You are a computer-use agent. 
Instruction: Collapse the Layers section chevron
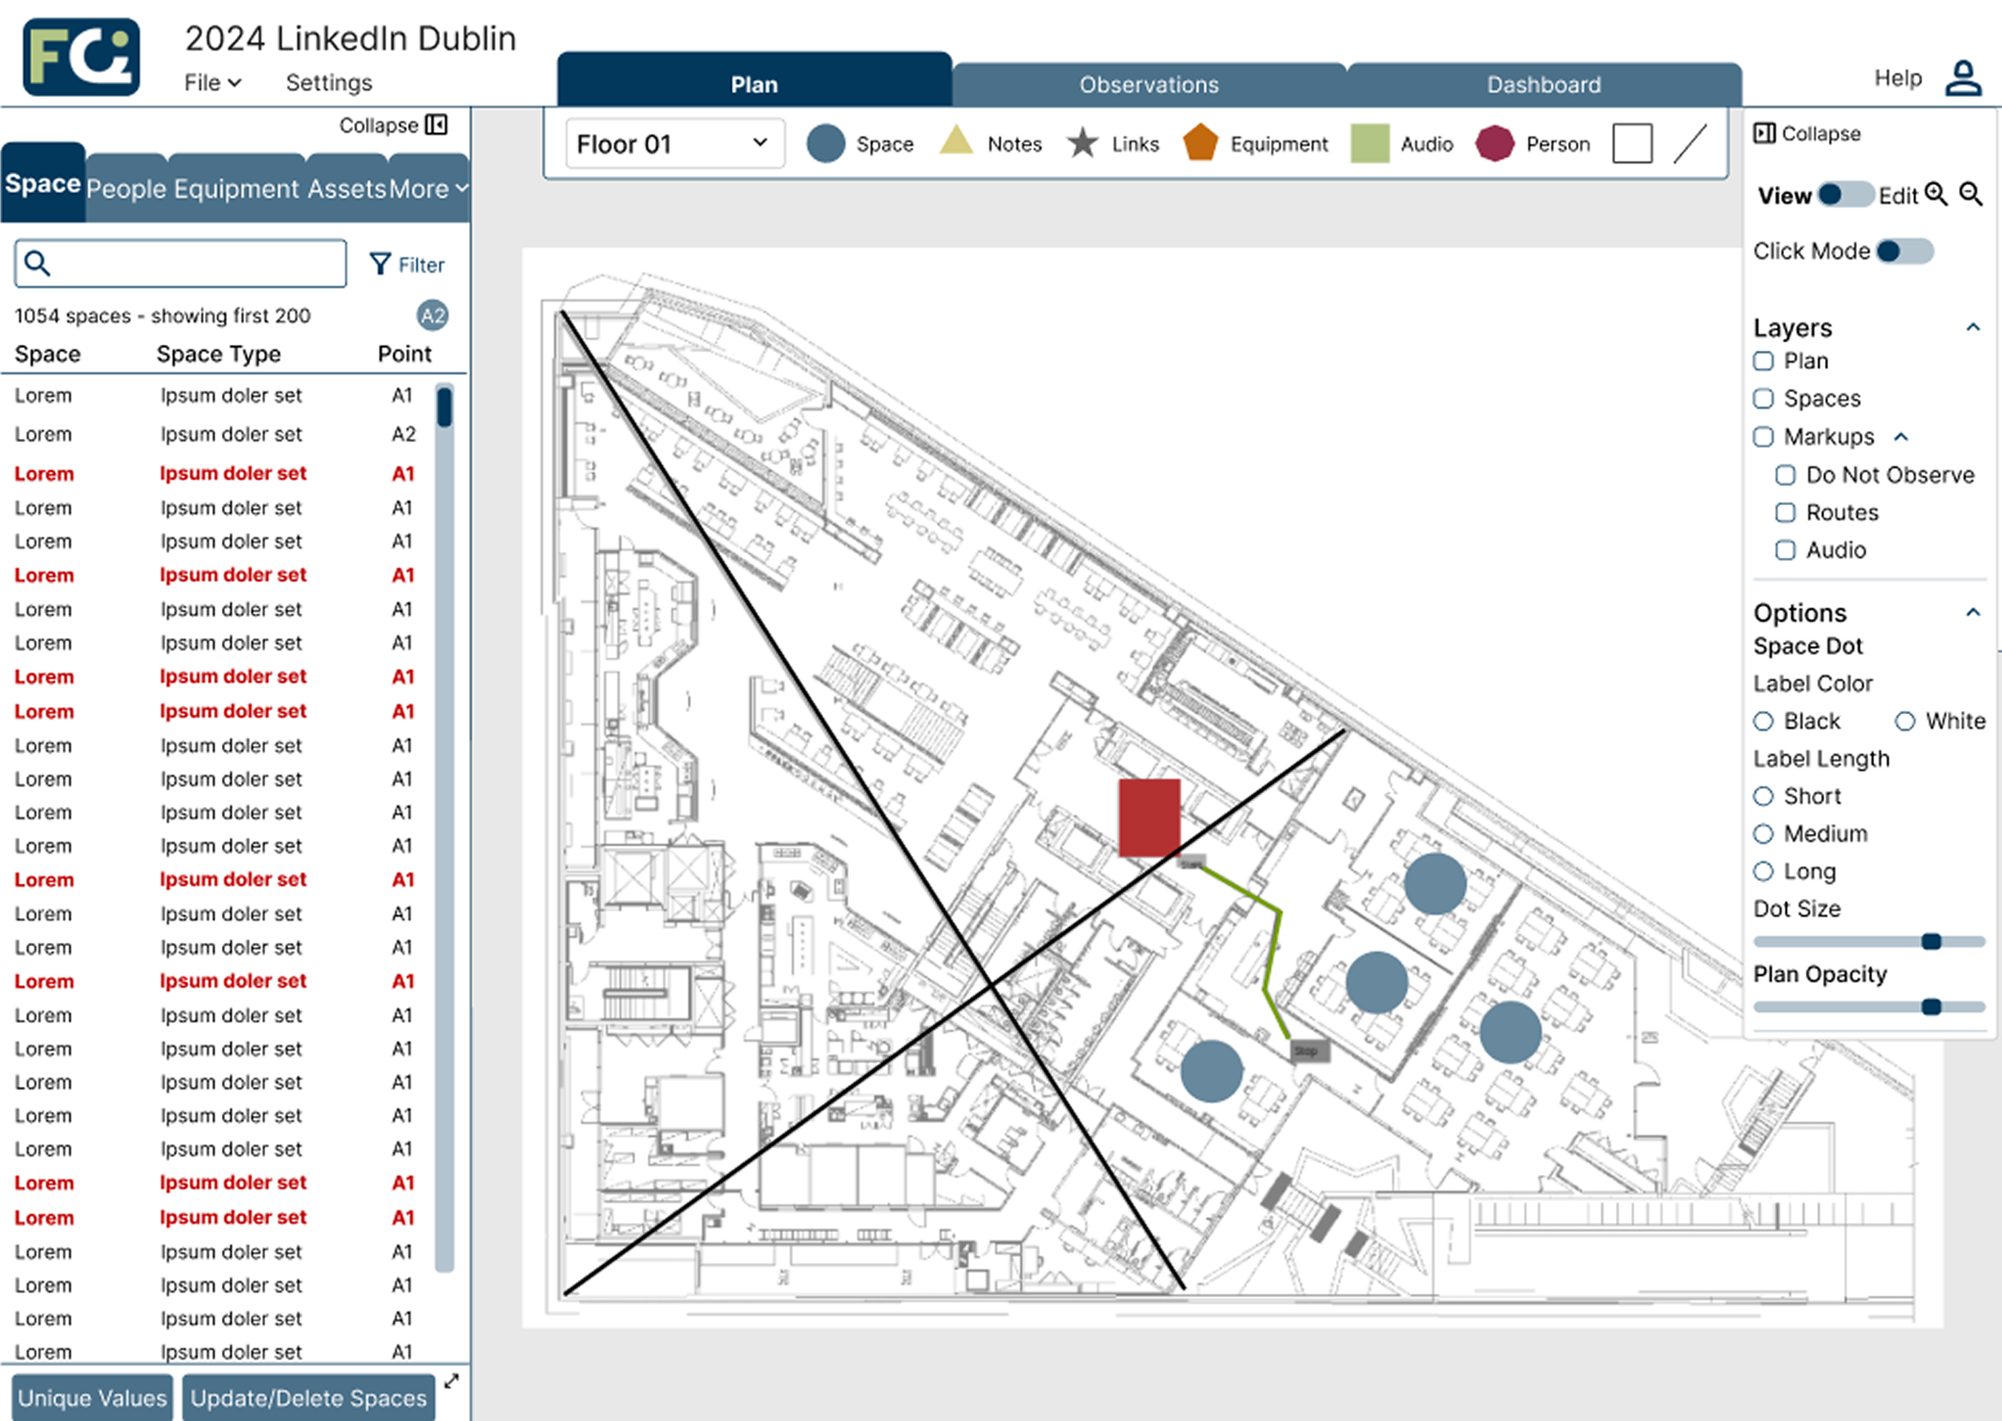point(1972,327)
